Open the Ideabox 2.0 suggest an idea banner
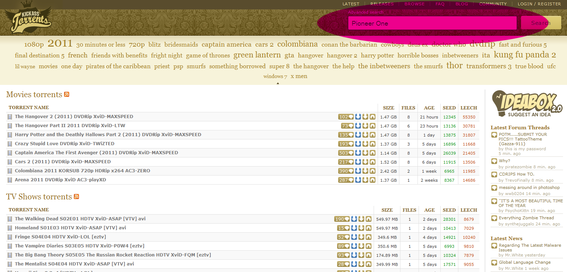 coord(526,104)
